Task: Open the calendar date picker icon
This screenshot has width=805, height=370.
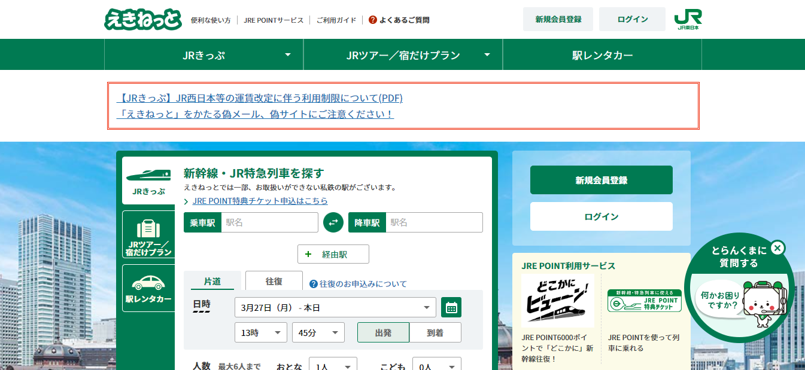Action: click(x=452, y=307)
